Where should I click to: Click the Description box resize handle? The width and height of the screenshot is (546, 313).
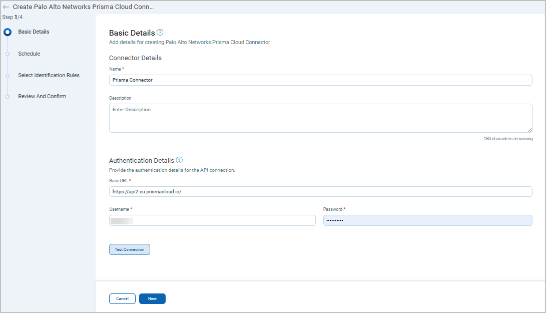[529, 130]
